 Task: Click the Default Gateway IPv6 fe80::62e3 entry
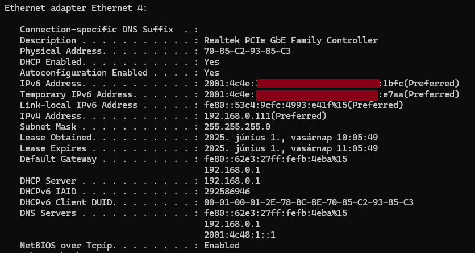click(276, 159)
